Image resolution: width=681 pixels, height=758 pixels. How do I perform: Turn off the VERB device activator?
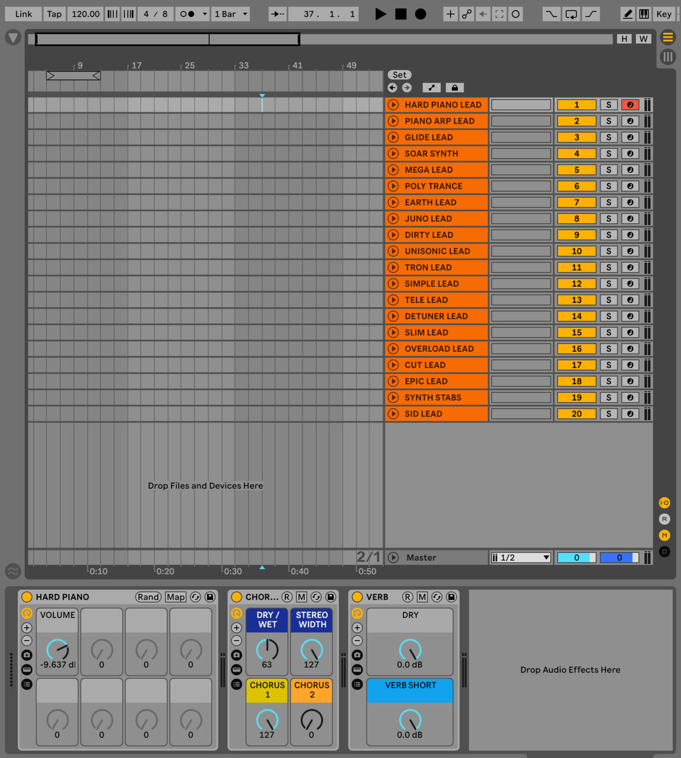[x=358, y=597]
